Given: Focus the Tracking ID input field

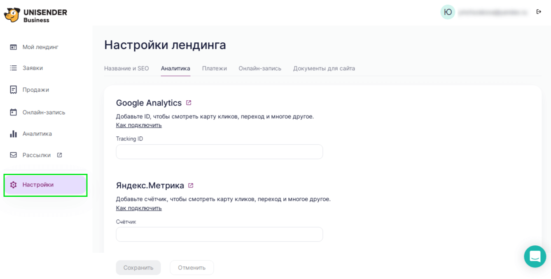Looking at the screenshot, I should pos(219,152).
